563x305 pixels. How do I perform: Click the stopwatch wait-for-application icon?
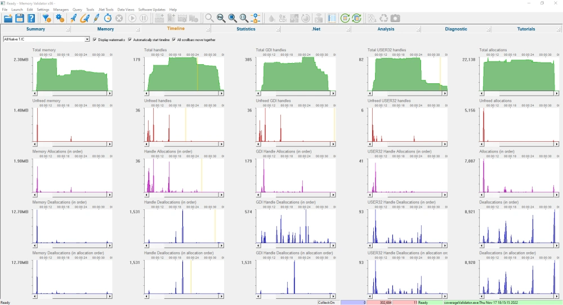pos(108,19)
